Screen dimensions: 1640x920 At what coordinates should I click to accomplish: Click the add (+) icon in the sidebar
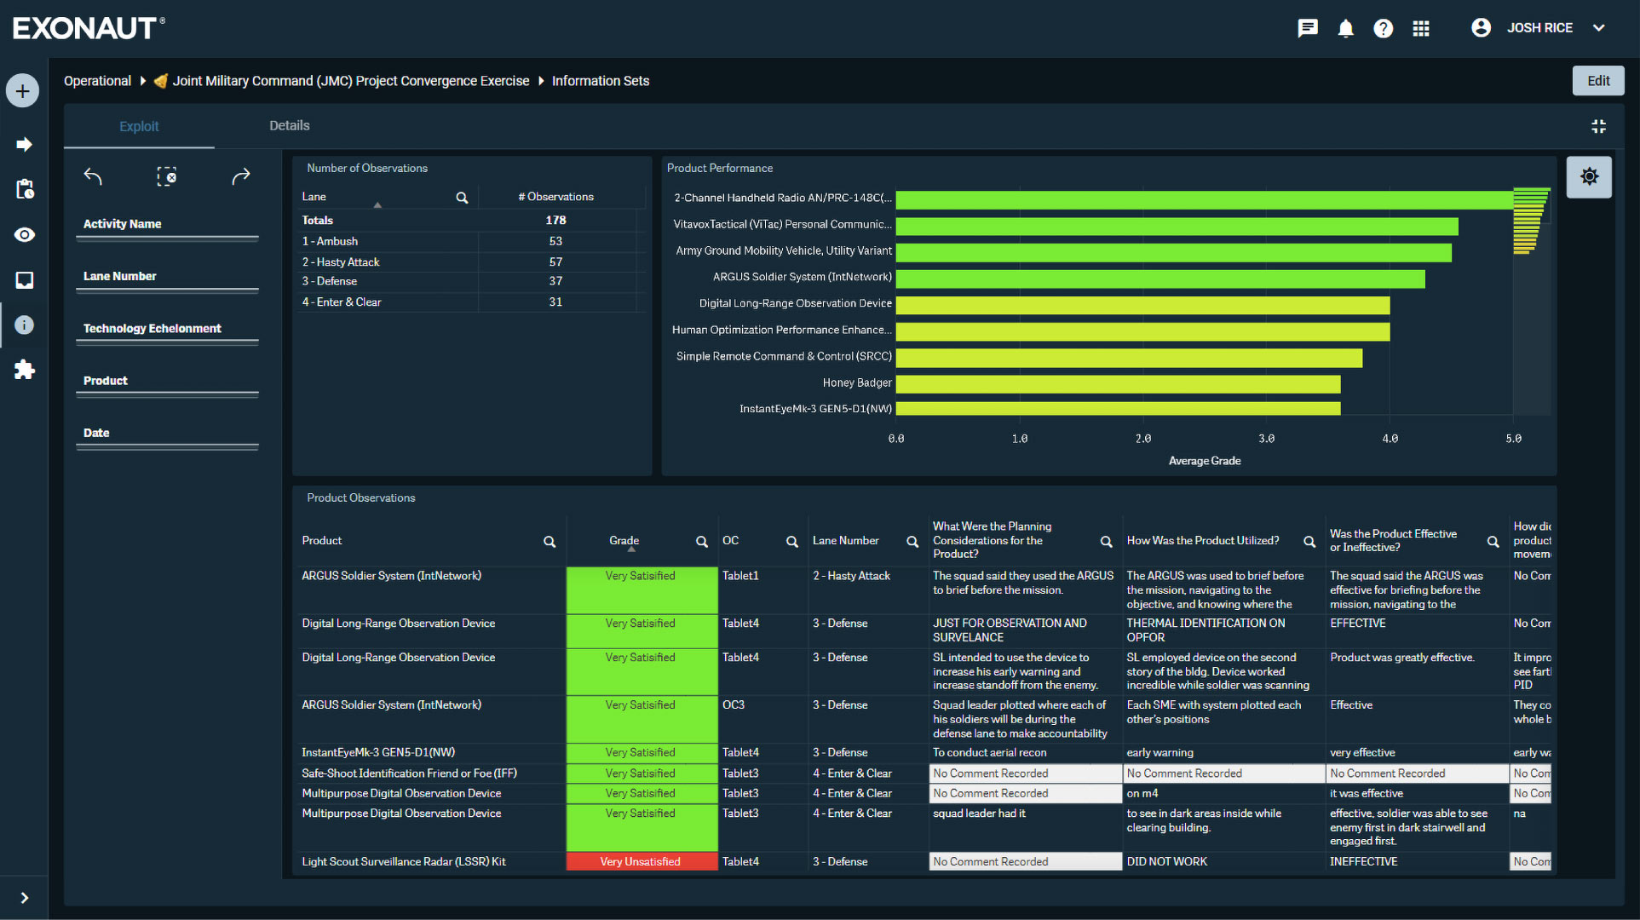pyautogui.click(x=22, y=89)
